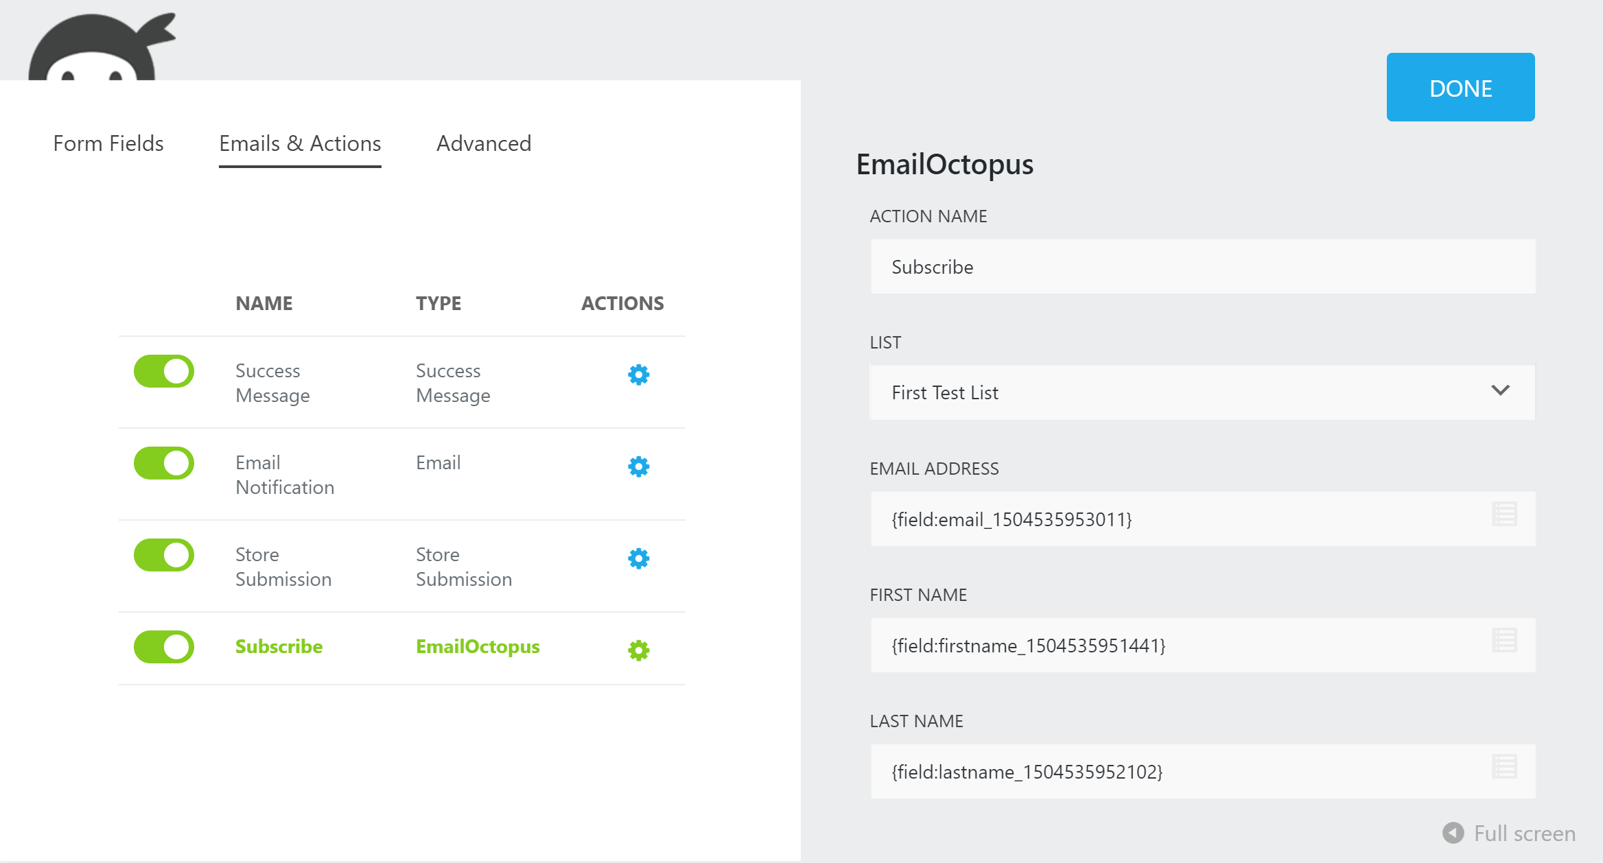Switch off the Subscribe action toggle
Viewport: 1603px width, 863px height.
[164, 647]
